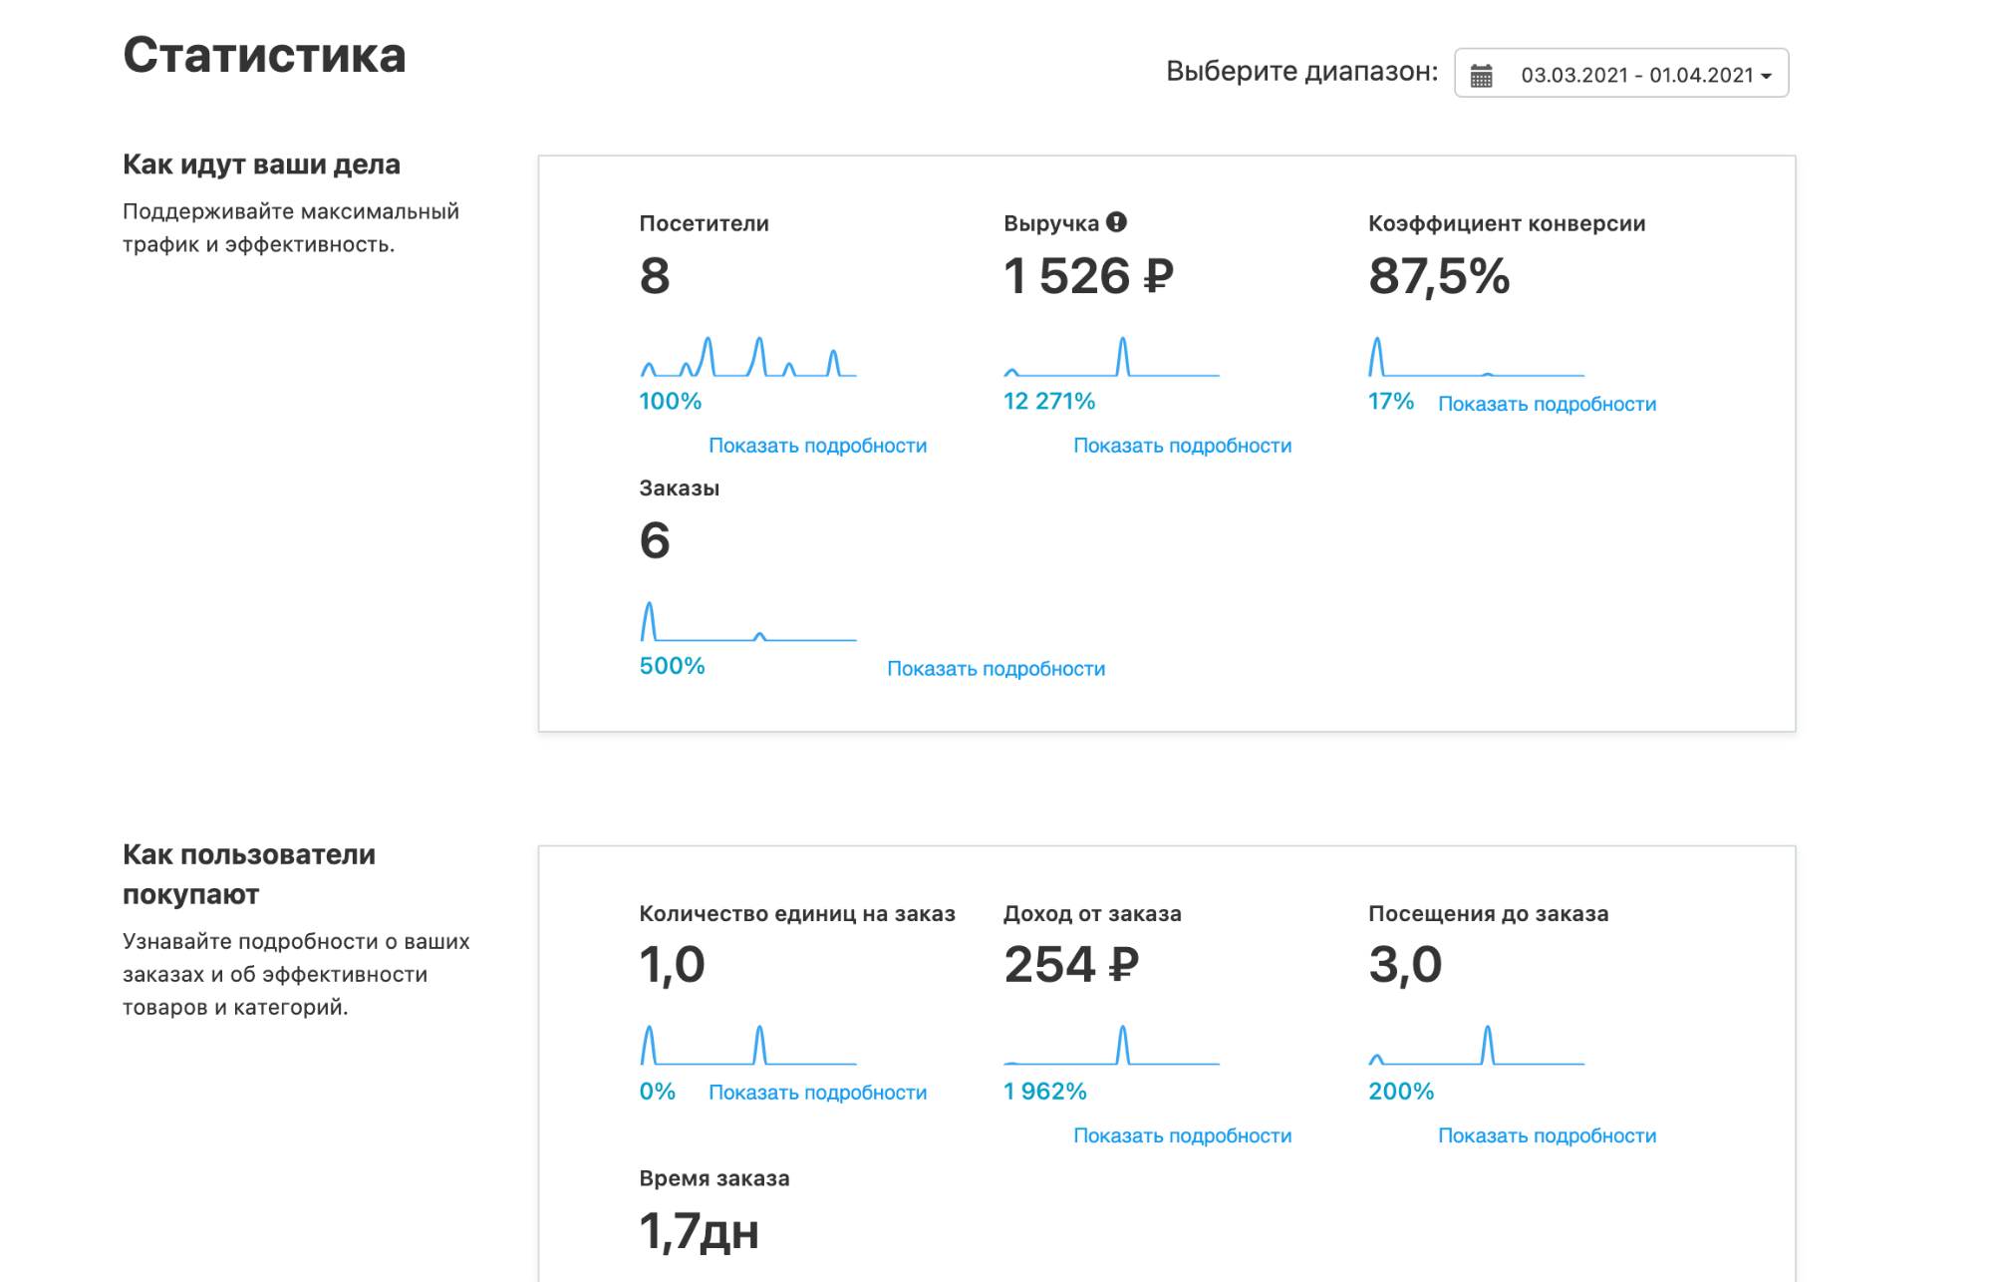Click the Как идут ваши дела heading
Image resolution: width=1992 pixels, height=1282 pixels.
[x=262, y=164]
